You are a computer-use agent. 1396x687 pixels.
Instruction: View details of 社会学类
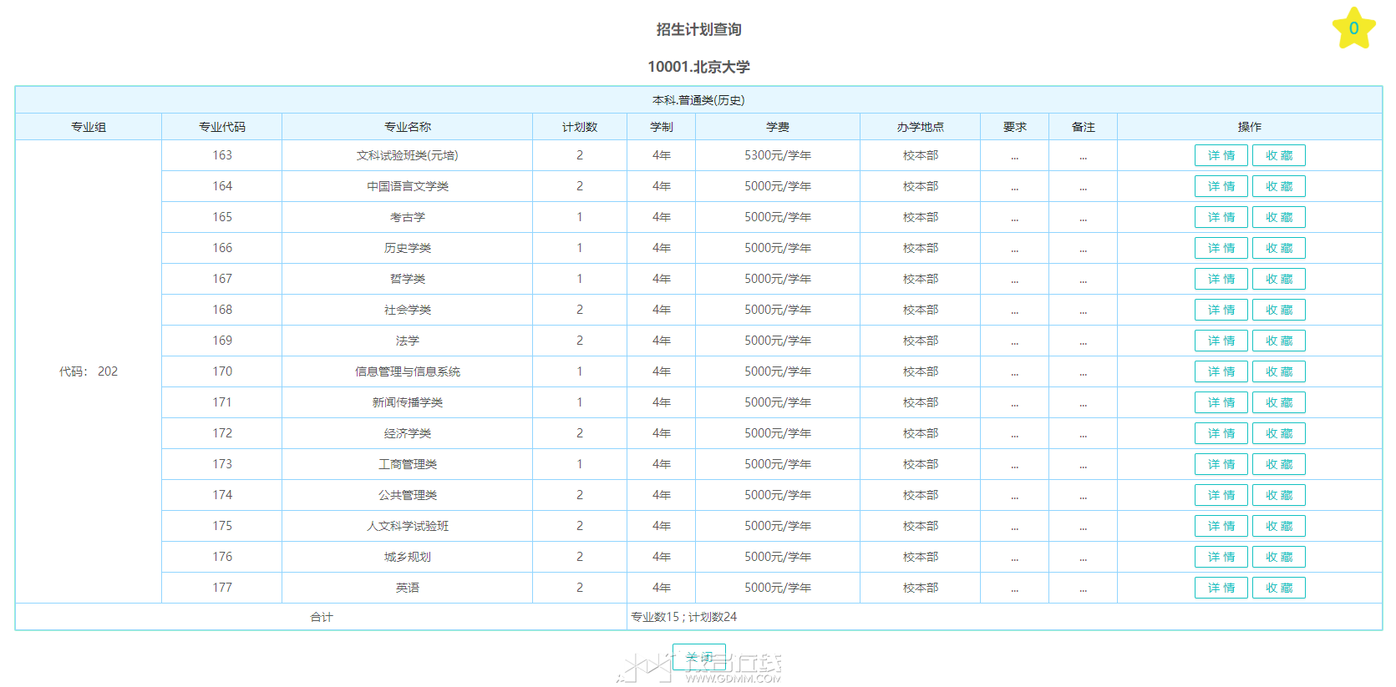[x=1221, y=310]
